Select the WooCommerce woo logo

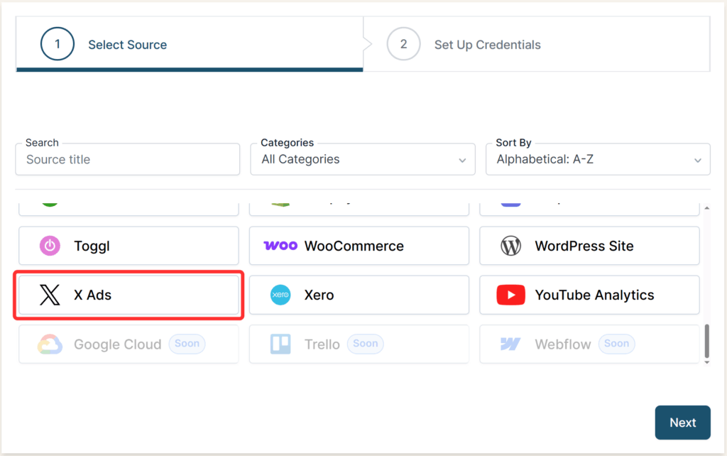(x=280, y=246)
